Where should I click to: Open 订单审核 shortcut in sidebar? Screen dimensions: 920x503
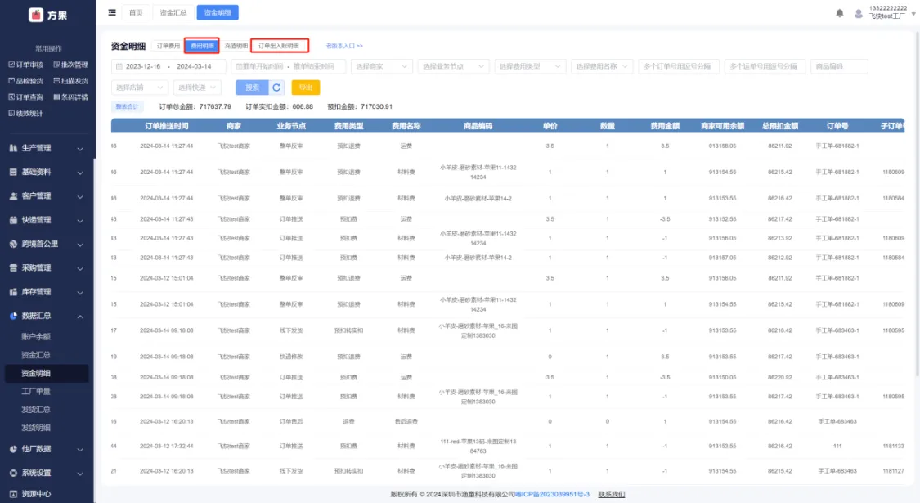(x=26, y=65)
